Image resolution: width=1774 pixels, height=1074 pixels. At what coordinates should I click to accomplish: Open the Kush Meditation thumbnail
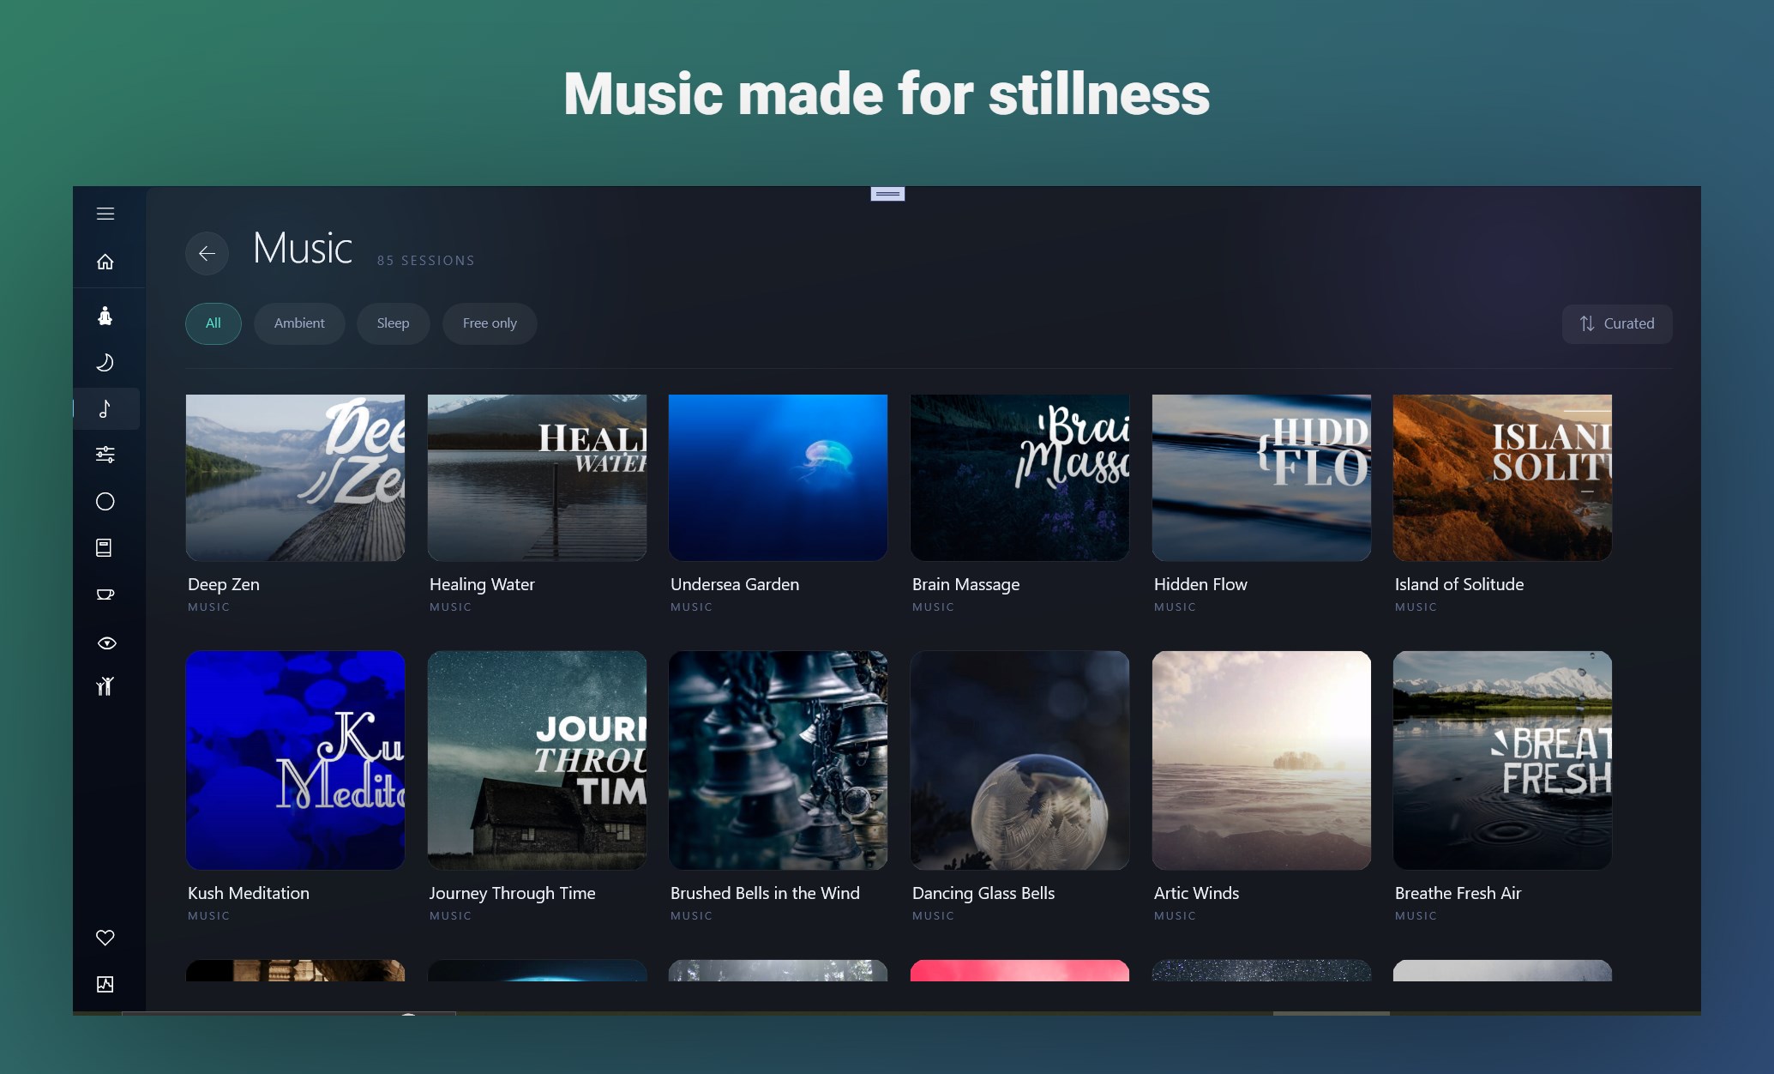coord(295,760)
